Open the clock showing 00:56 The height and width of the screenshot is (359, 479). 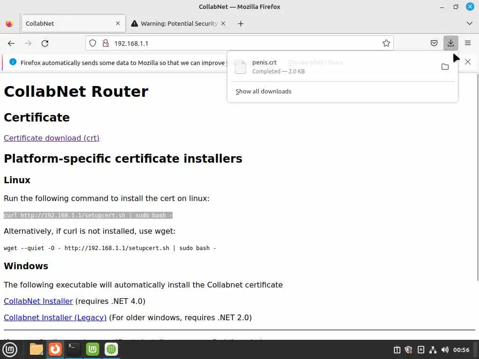click(x=461, y=350)
